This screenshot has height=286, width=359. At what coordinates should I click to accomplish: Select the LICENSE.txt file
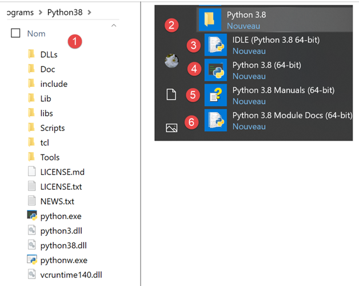(x=61, y=186)
